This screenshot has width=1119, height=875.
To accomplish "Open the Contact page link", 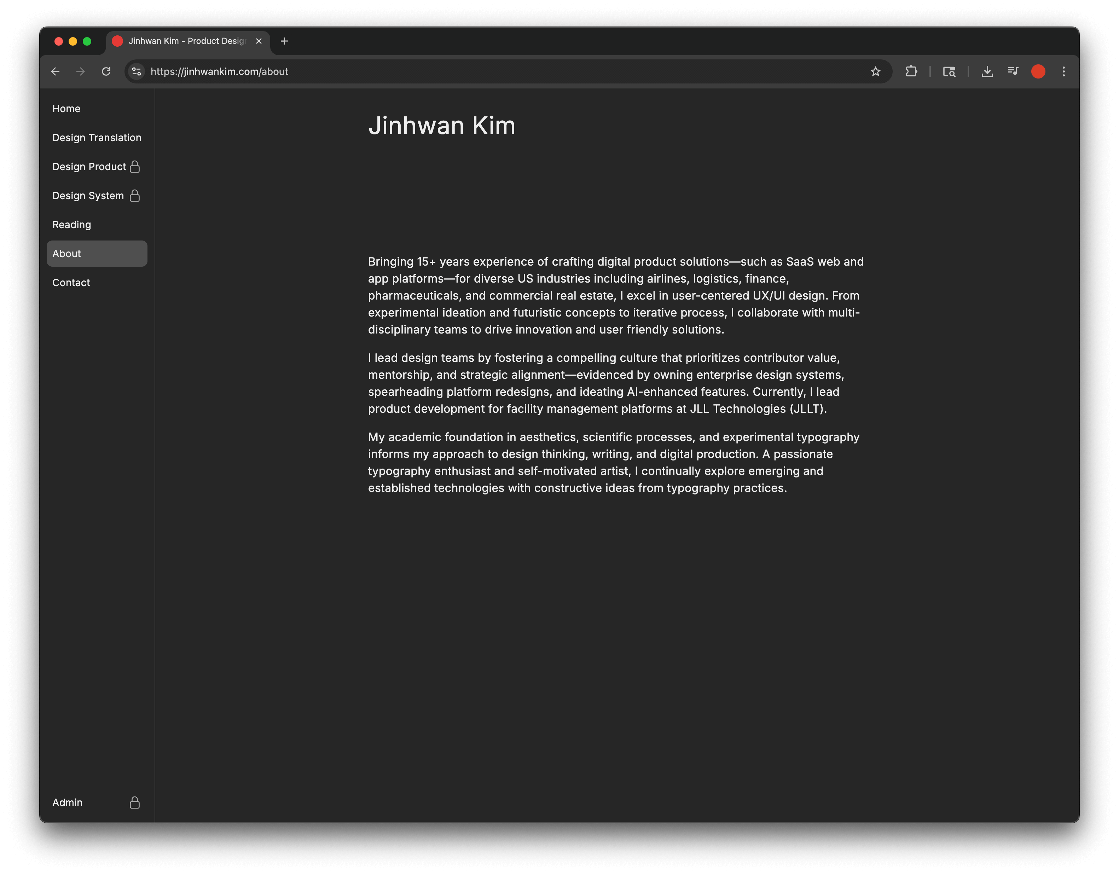I will pos(71,282).
